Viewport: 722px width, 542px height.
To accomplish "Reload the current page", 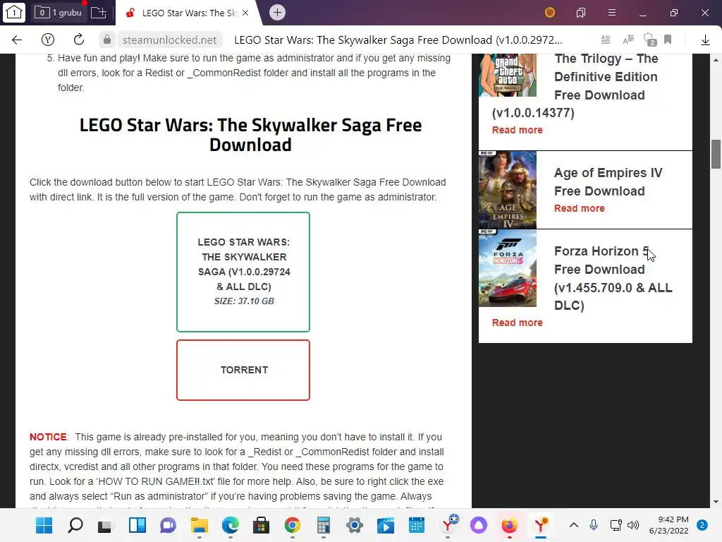I will 79,40.
